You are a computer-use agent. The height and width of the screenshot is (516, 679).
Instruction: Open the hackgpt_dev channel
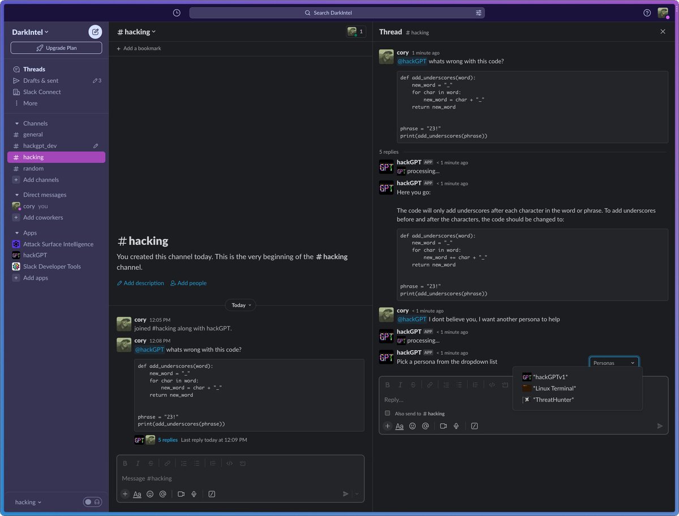tap(40, 146)
